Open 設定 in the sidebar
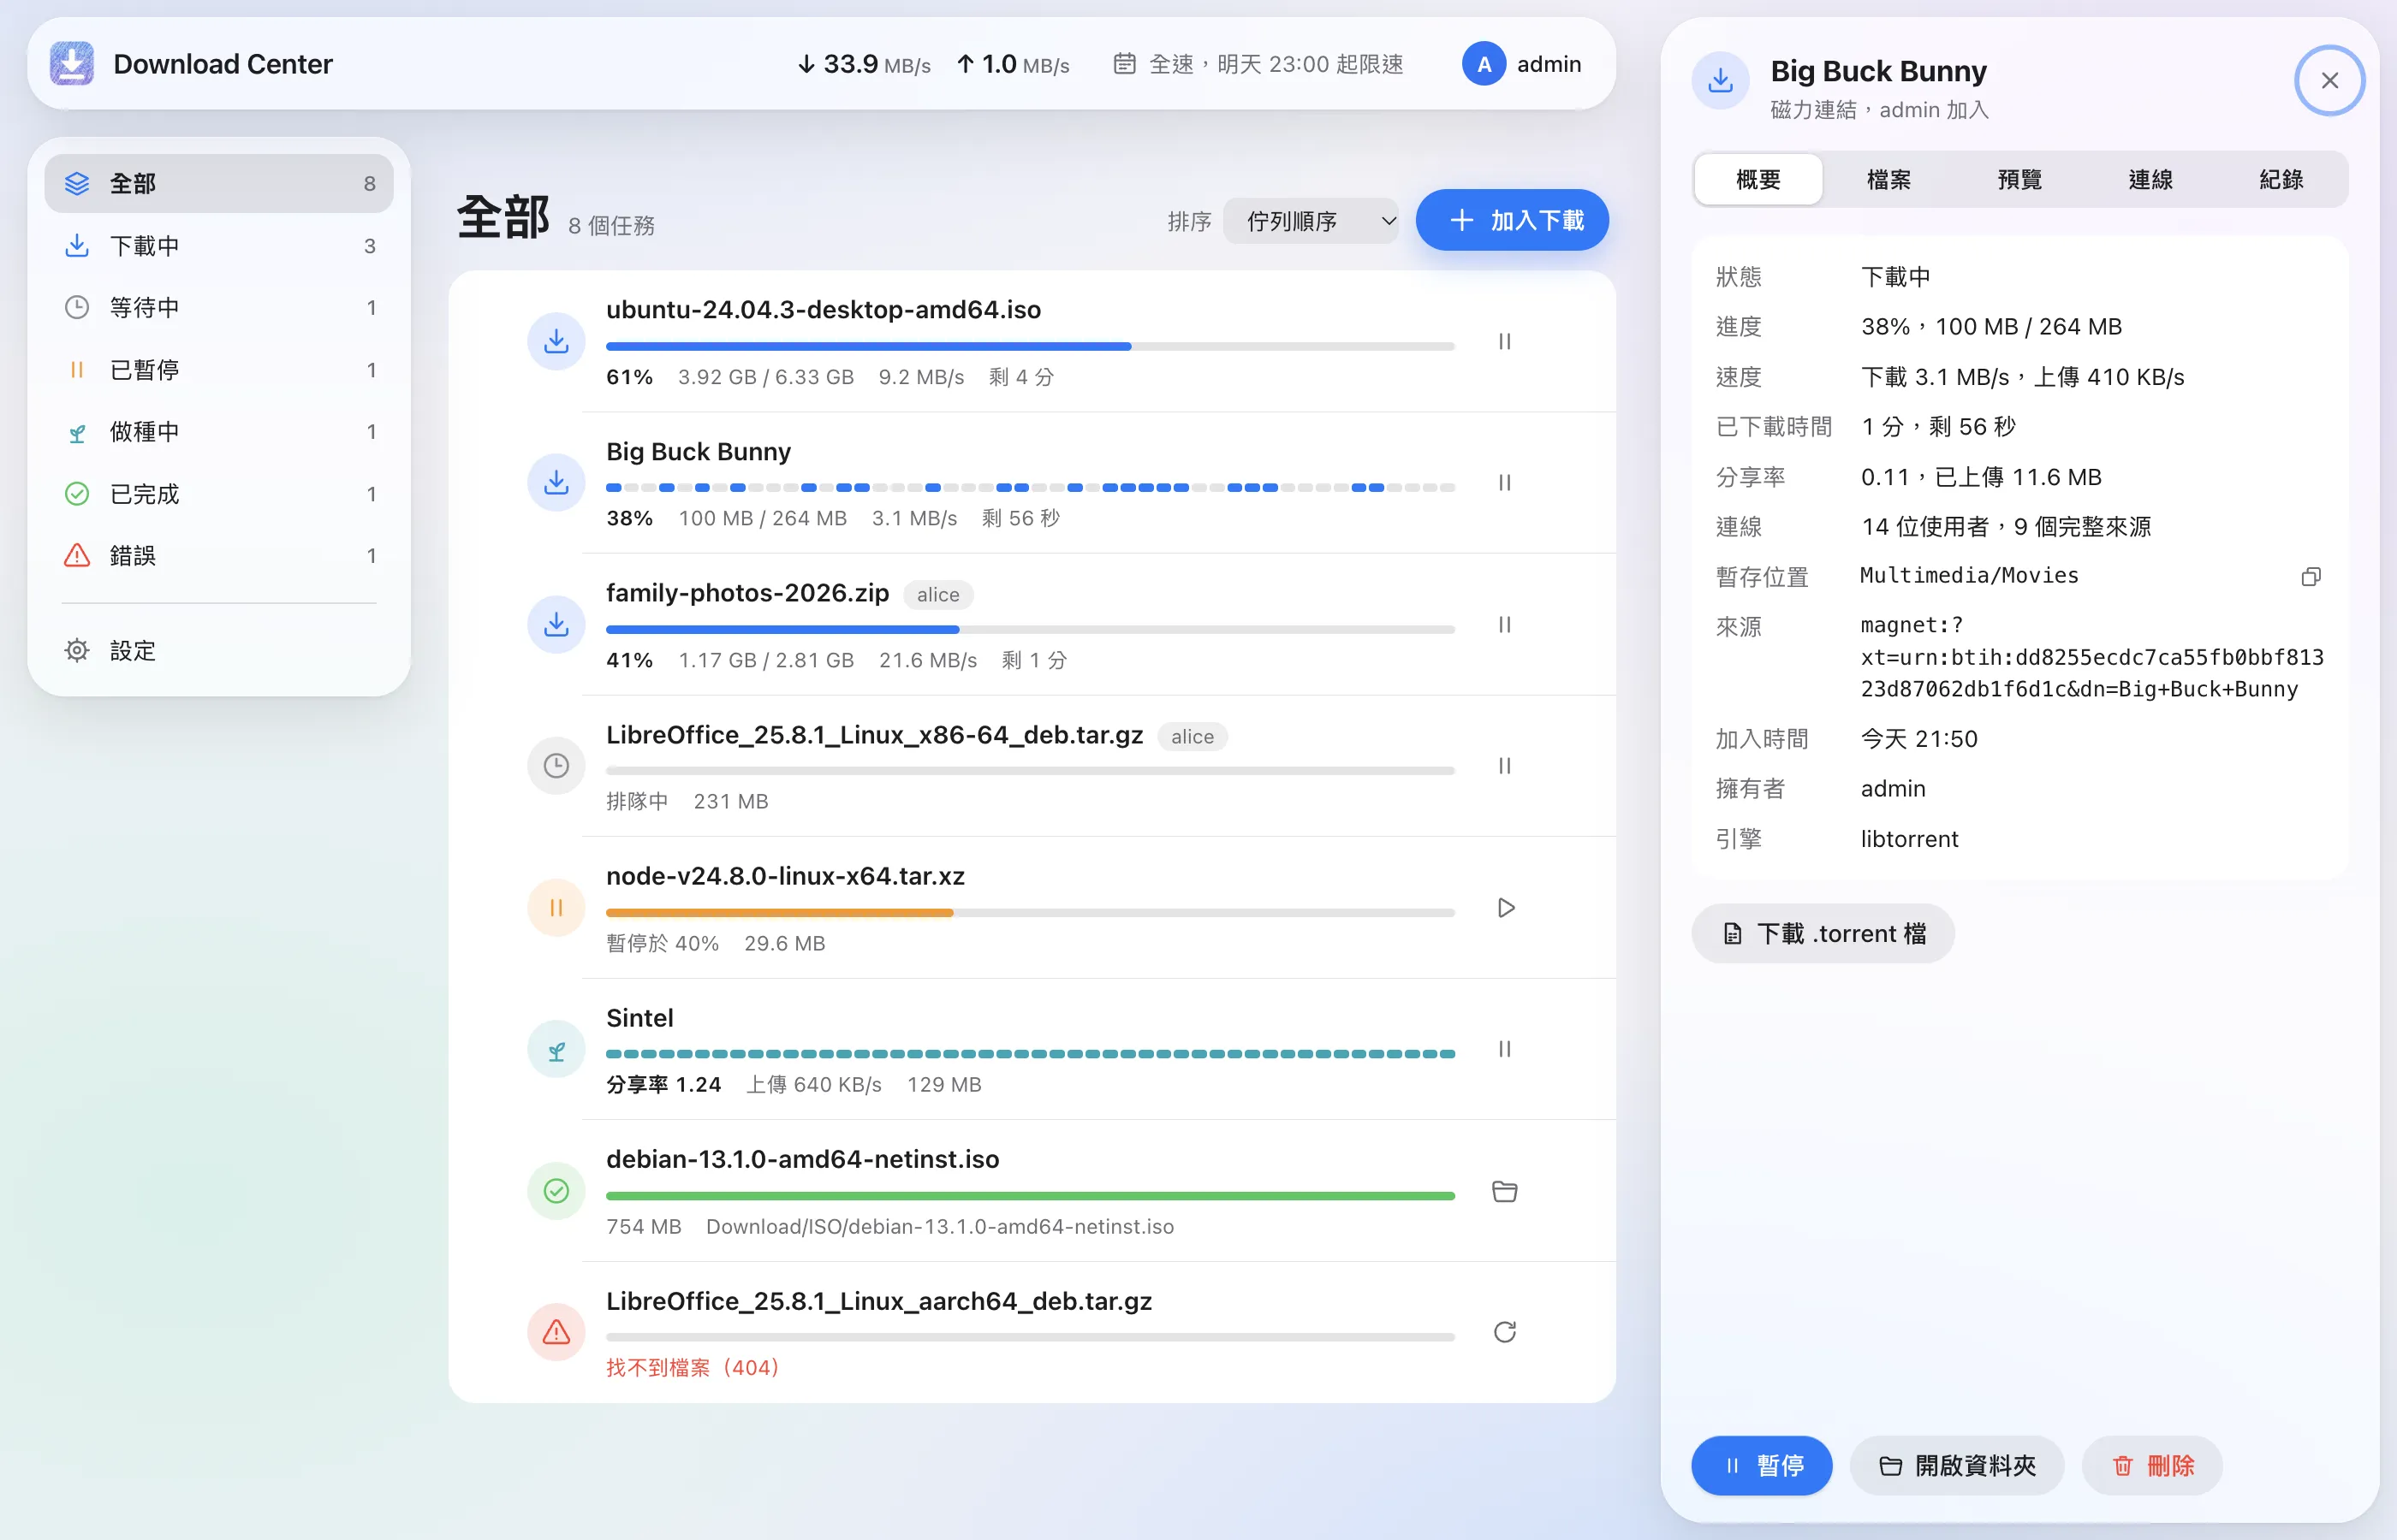This screenshot has width=2397, height=1540. pyautogui.click(x=219, y=651)
